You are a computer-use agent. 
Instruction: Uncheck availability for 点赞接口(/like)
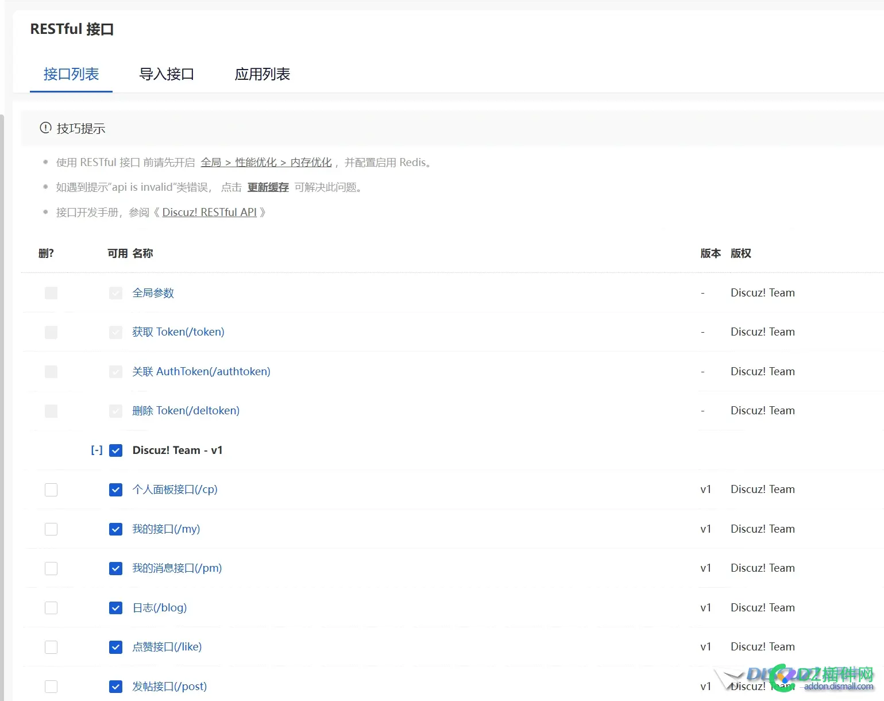click(115, 646)
